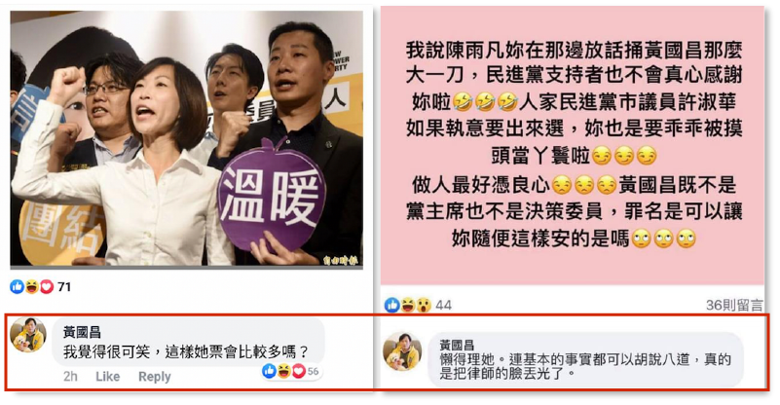Open the reaction count 71 under the photo
The image size is (780, 405).
[x=64, y=286]
